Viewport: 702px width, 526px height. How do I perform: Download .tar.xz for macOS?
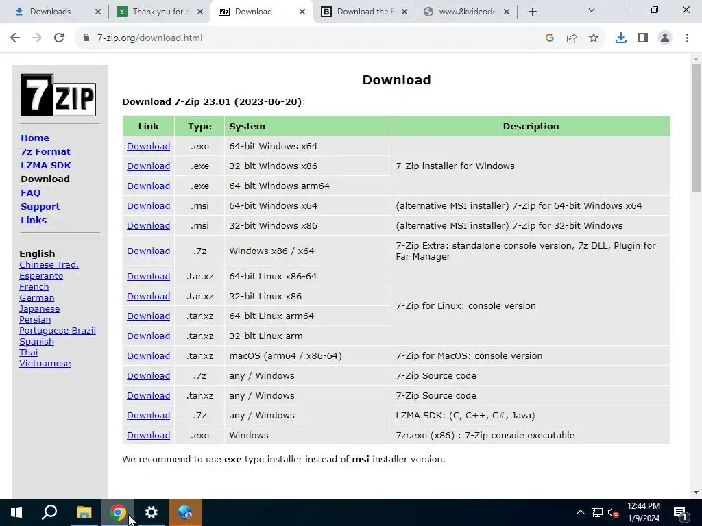(x=148, y=356)
